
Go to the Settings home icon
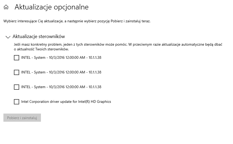coord(6,7)
